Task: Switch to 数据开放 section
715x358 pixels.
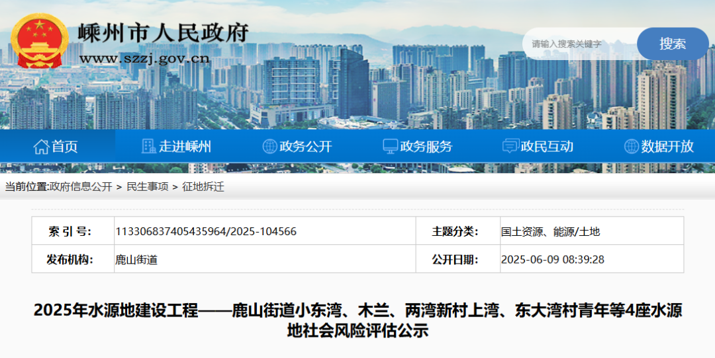Action: point(667,147)
